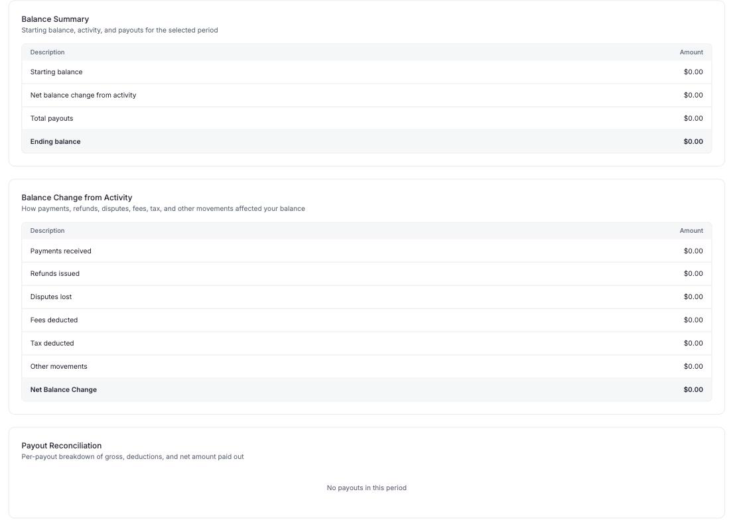The height and width of the screenshot is (524, 743).
Task: Click the Total payouts amount value
Action: 693,119
